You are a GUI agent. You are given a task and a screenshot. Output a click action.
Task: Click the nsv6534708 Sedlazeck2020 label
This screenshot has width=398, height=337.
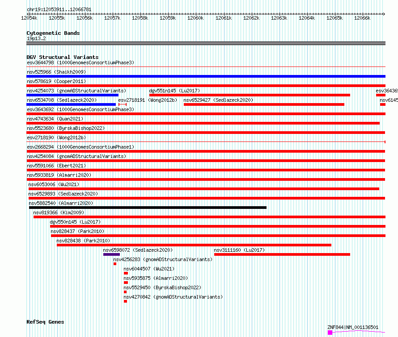point(62,100)
